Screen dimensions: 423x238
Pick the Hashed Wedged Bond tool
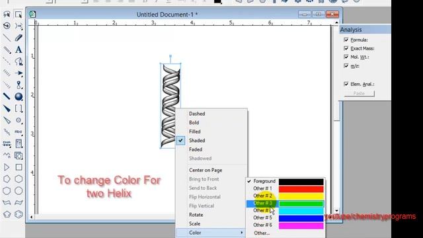click(7, 85)
